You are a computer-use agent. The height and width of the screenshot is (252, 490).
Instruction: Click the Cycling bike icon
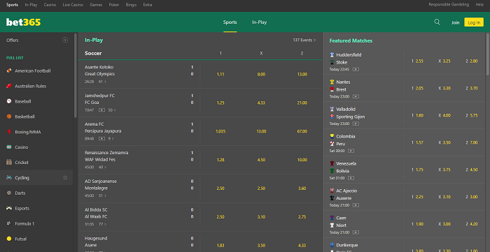(x=8, y=177)
